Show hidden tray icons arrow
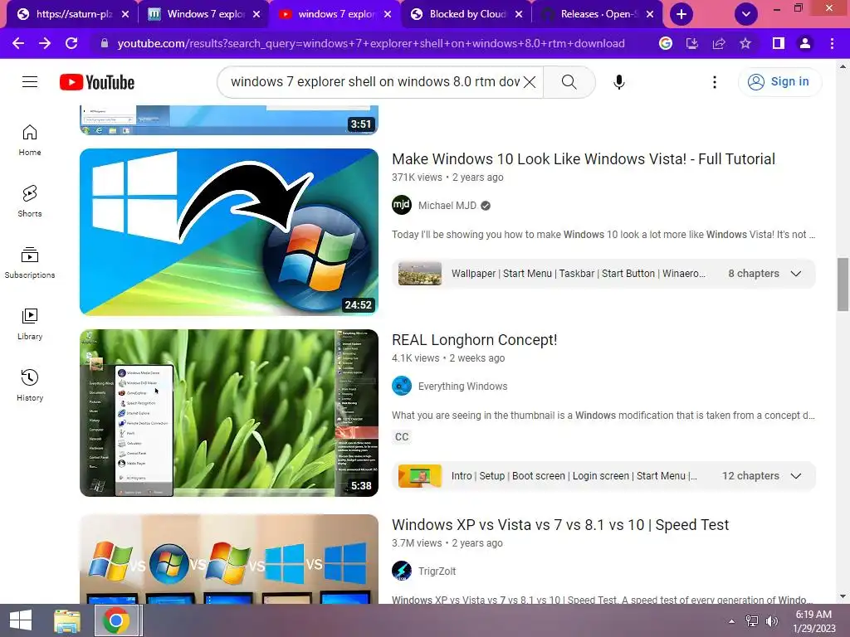Screen dimensions: 850x637 click(731, 621)
